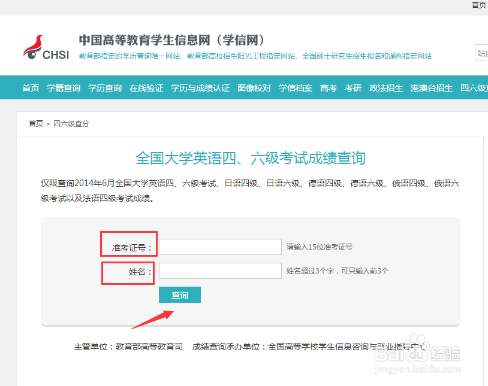Click the 准考证号 input box

click(220, 247)
